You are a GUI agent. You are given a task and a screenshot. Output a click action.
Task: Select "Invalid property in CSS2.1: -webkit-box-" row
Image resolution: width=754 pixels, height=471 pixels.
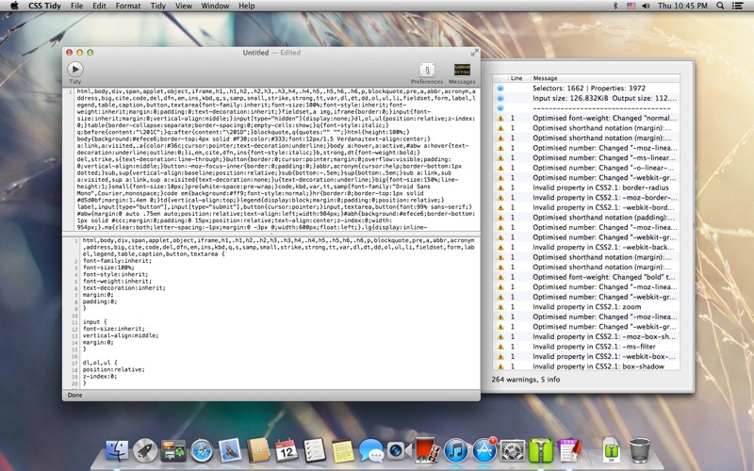coord(586,357)
